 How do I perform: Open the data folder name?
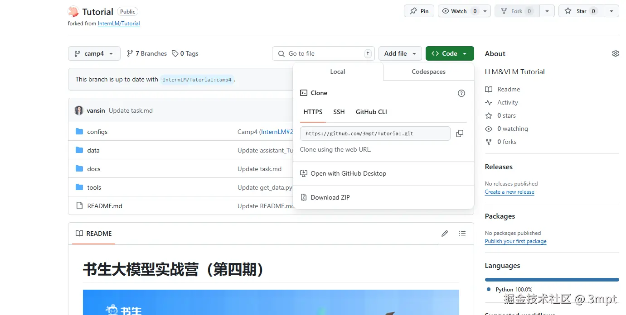tap(93, 150)
